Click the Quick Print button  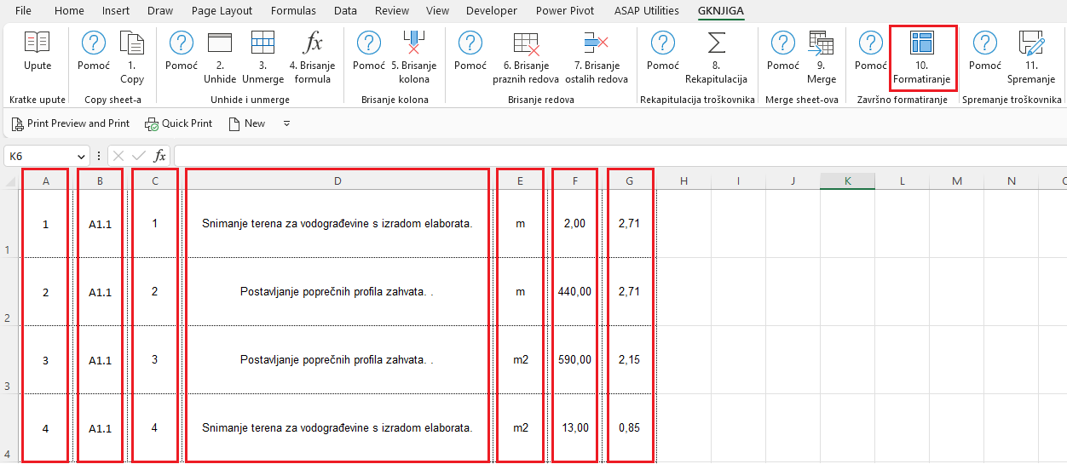click(179, 123)
